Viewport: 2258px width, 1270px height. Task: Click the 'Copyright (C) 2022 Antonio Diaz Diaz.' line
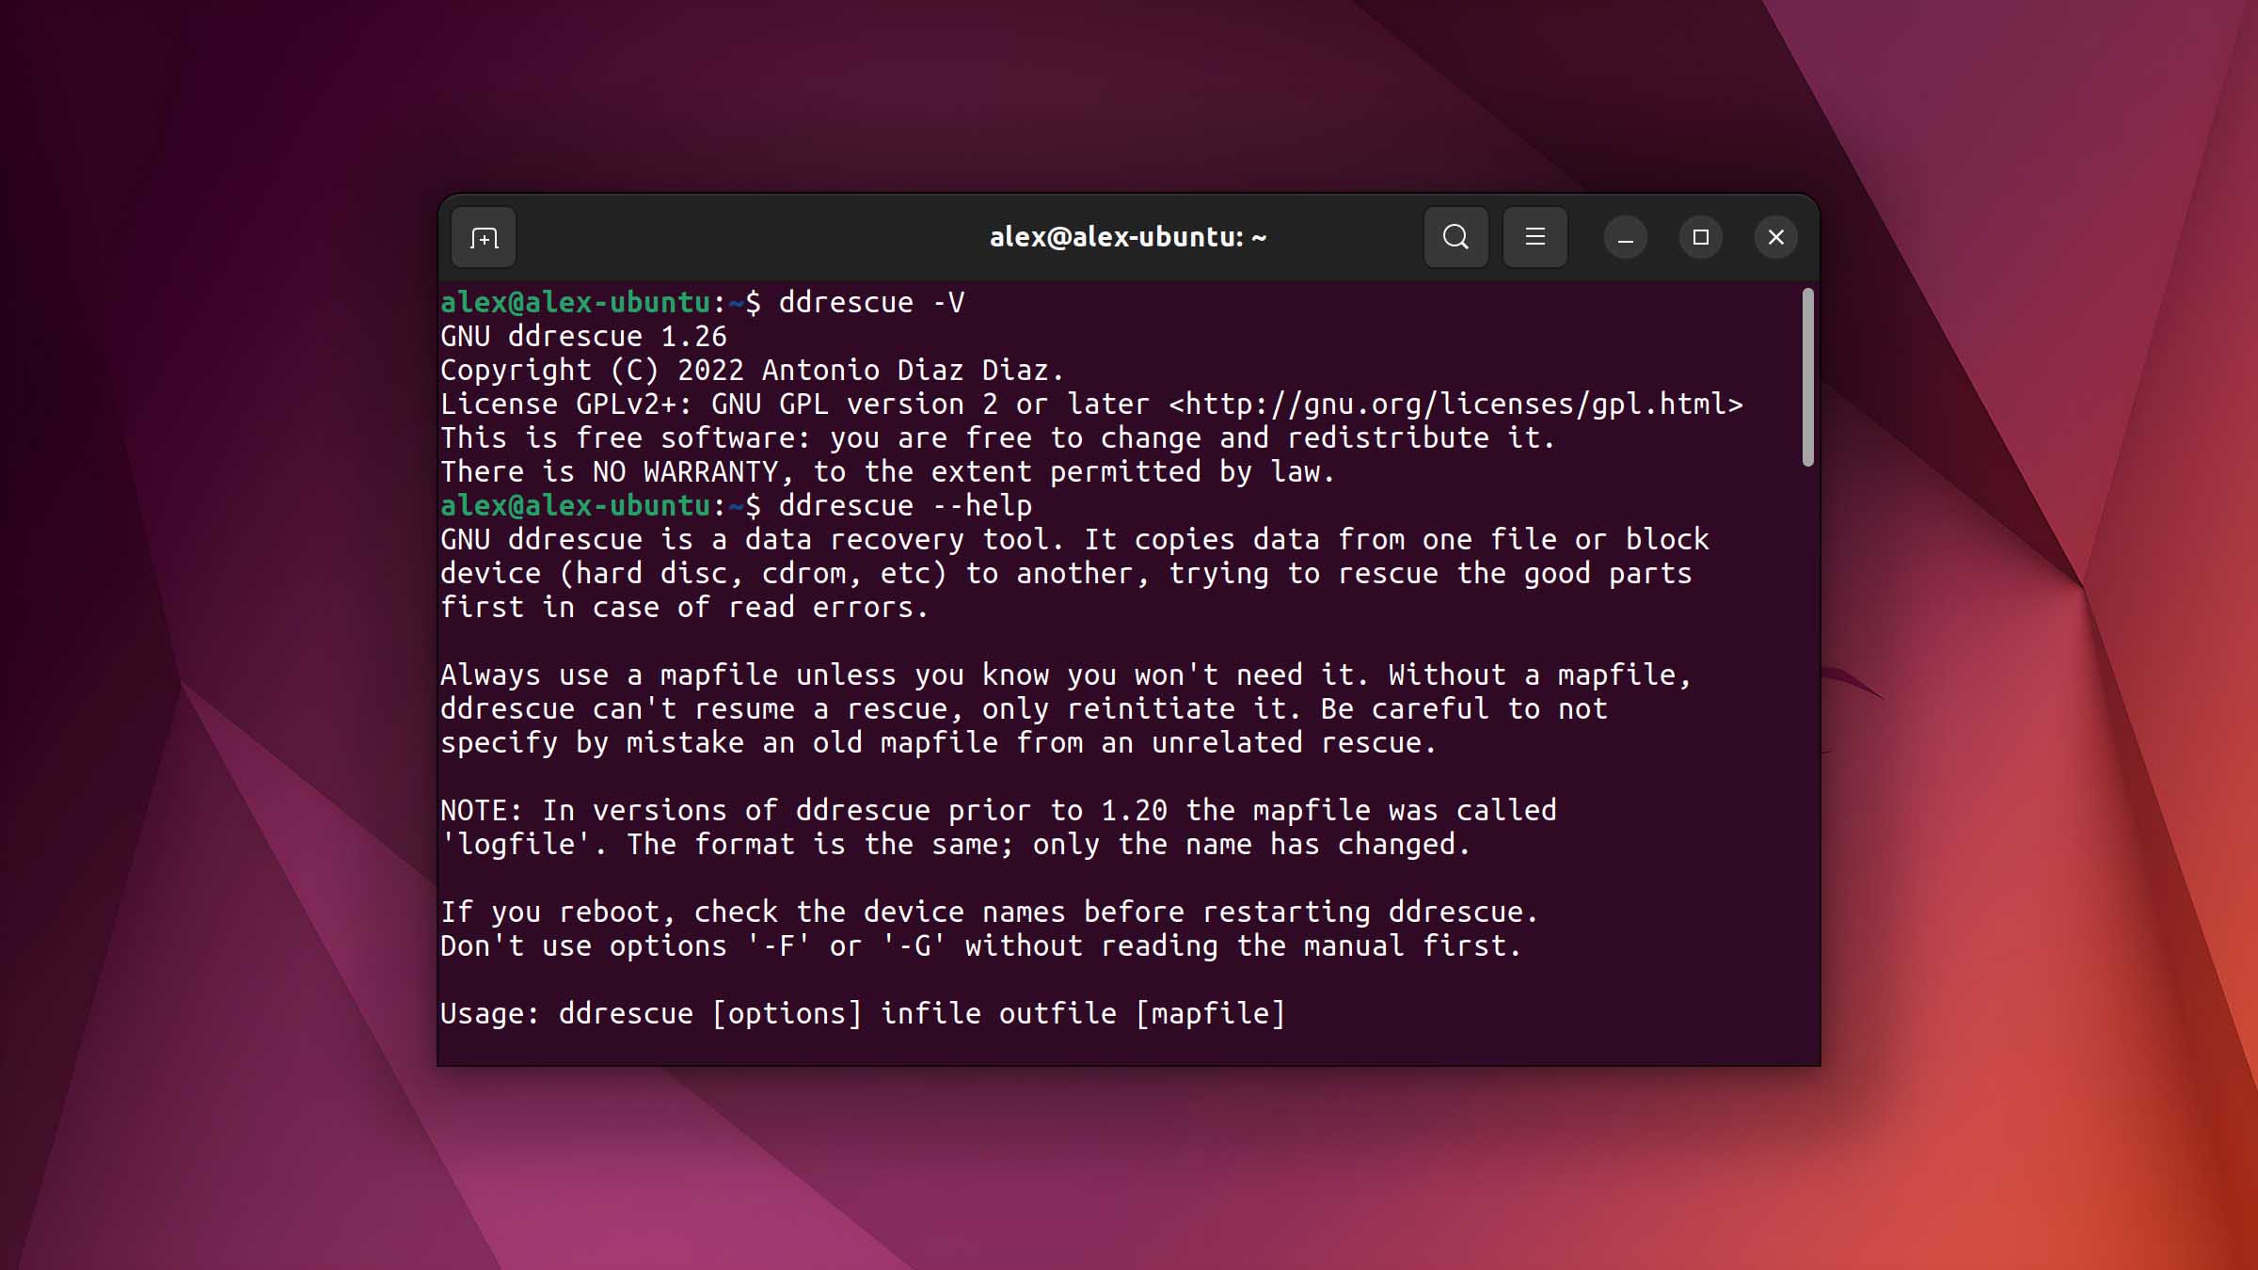pyautogui.click(x=752, y=371)
